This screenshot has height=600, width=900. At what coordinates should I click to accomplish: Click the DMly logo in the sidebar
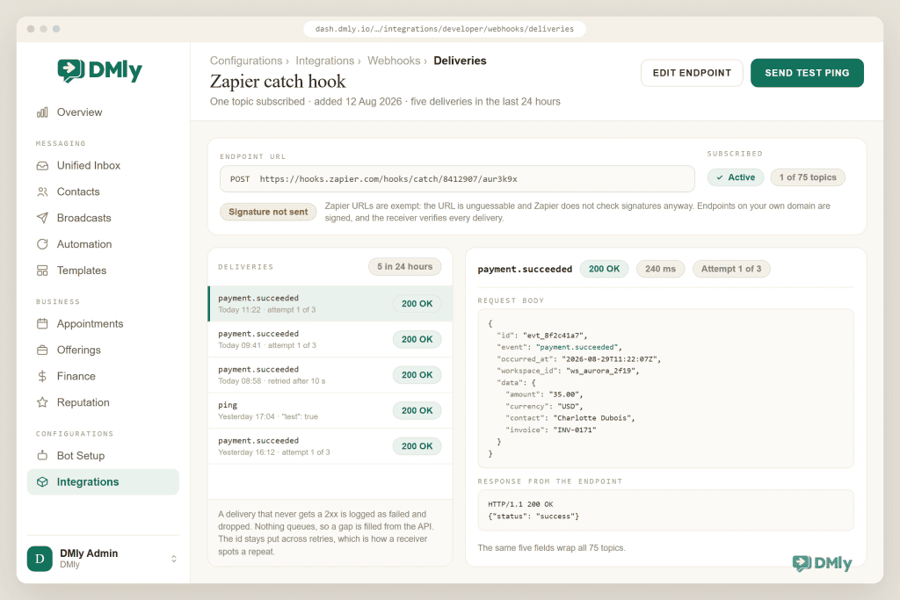point(100,70)
